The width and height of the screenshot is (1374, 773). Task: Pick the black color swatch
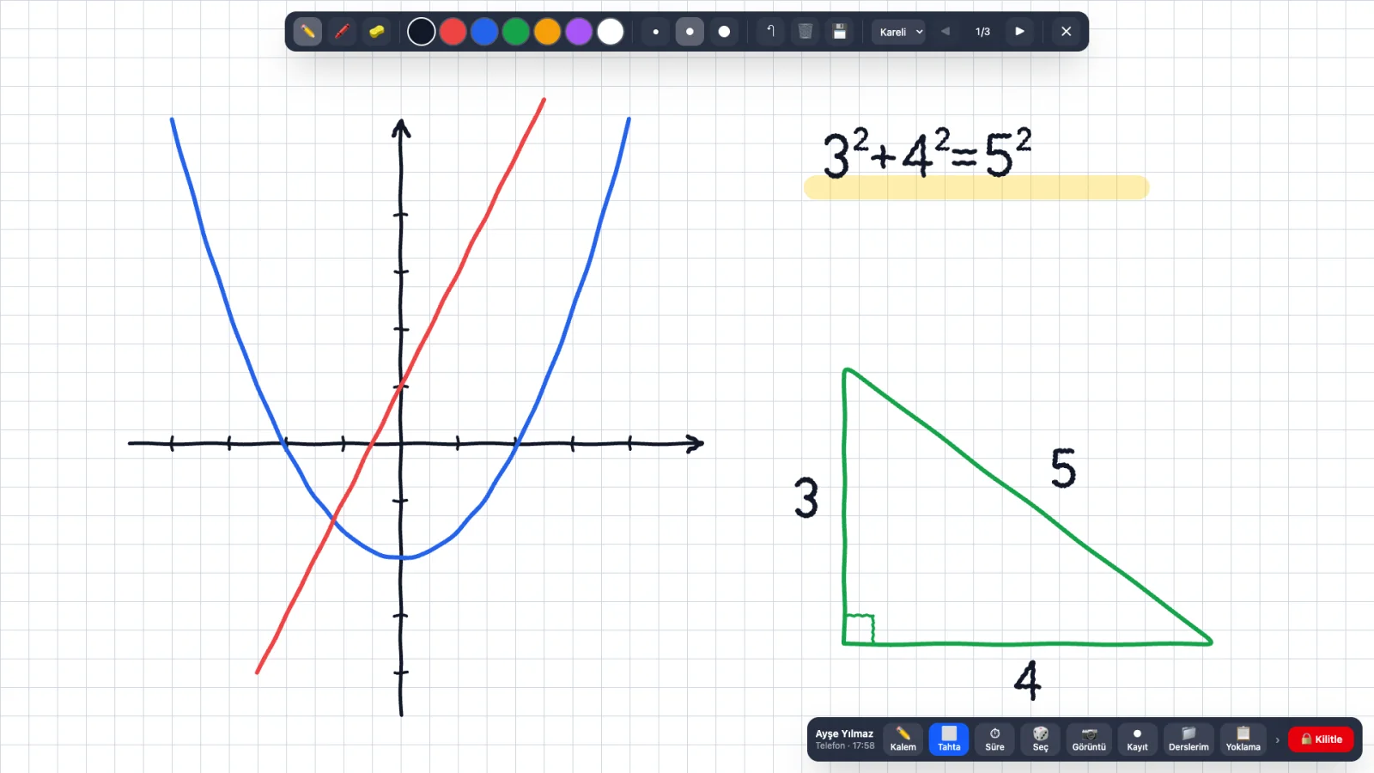pos(421,32)
